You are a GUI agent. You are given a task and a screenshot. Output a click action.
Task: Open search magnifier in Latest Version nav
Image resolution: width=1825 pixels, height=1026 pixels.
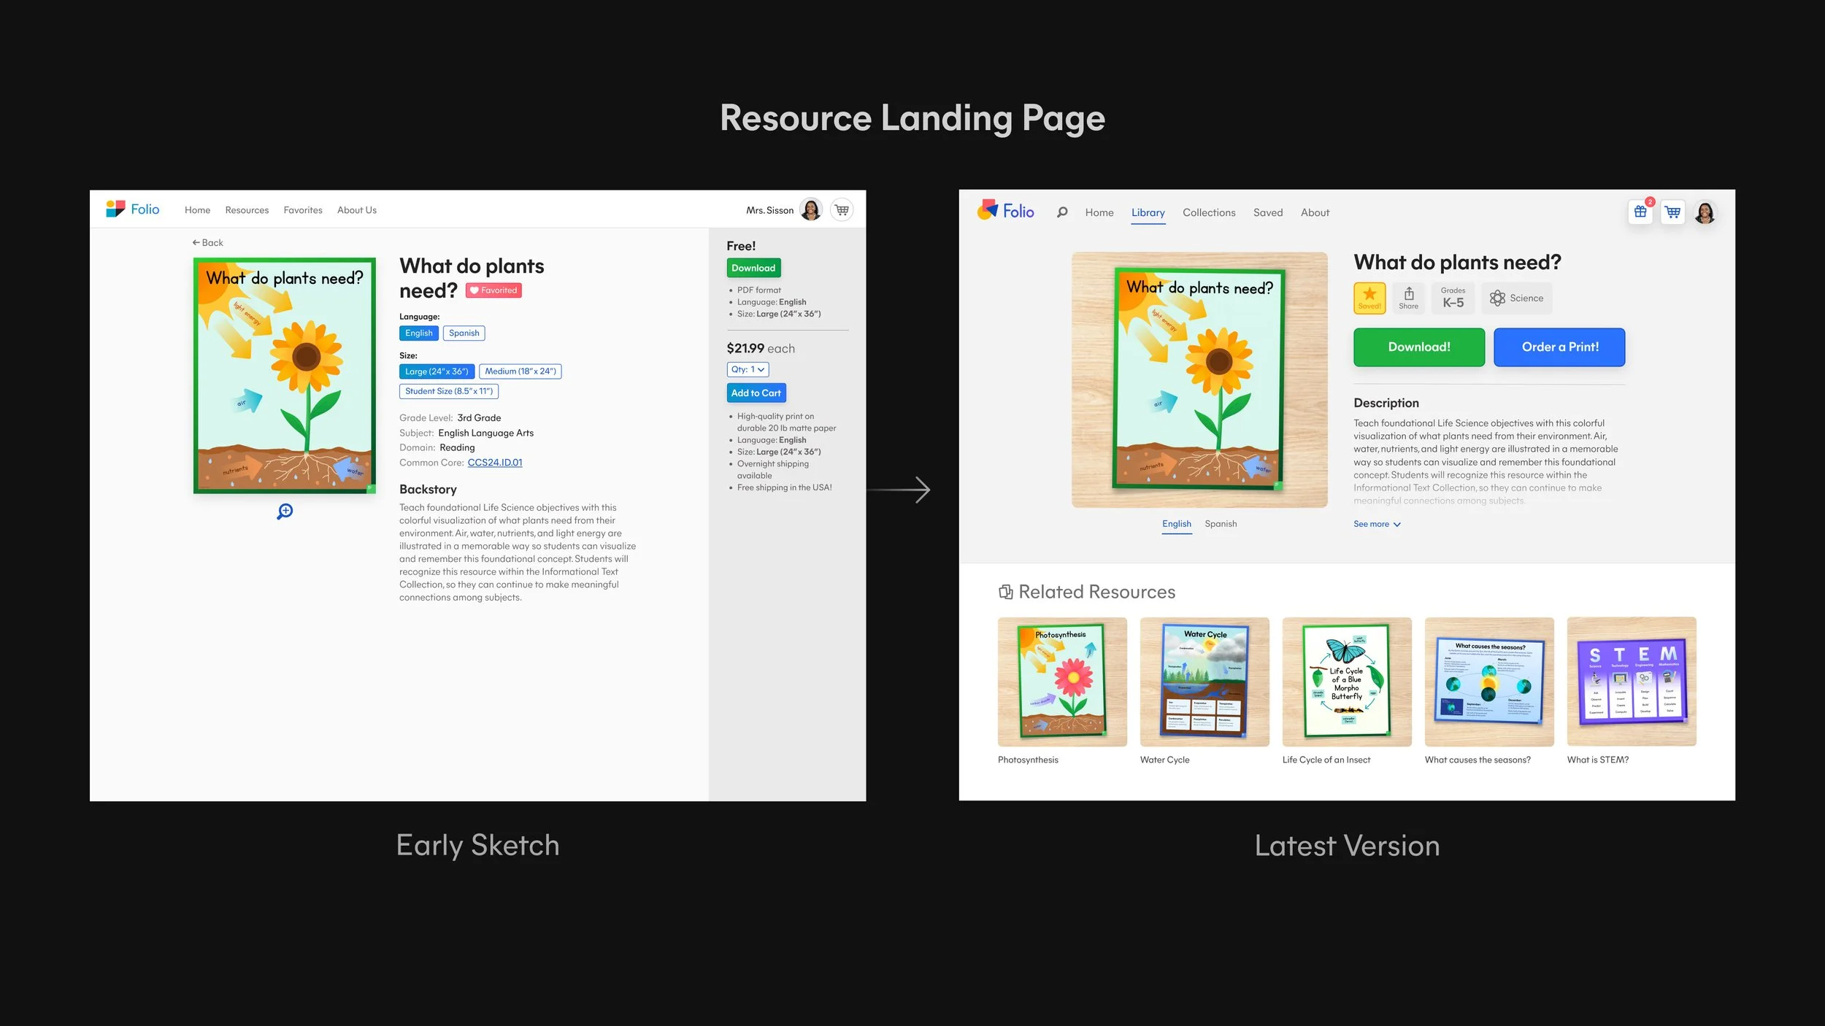point(1062,212)
